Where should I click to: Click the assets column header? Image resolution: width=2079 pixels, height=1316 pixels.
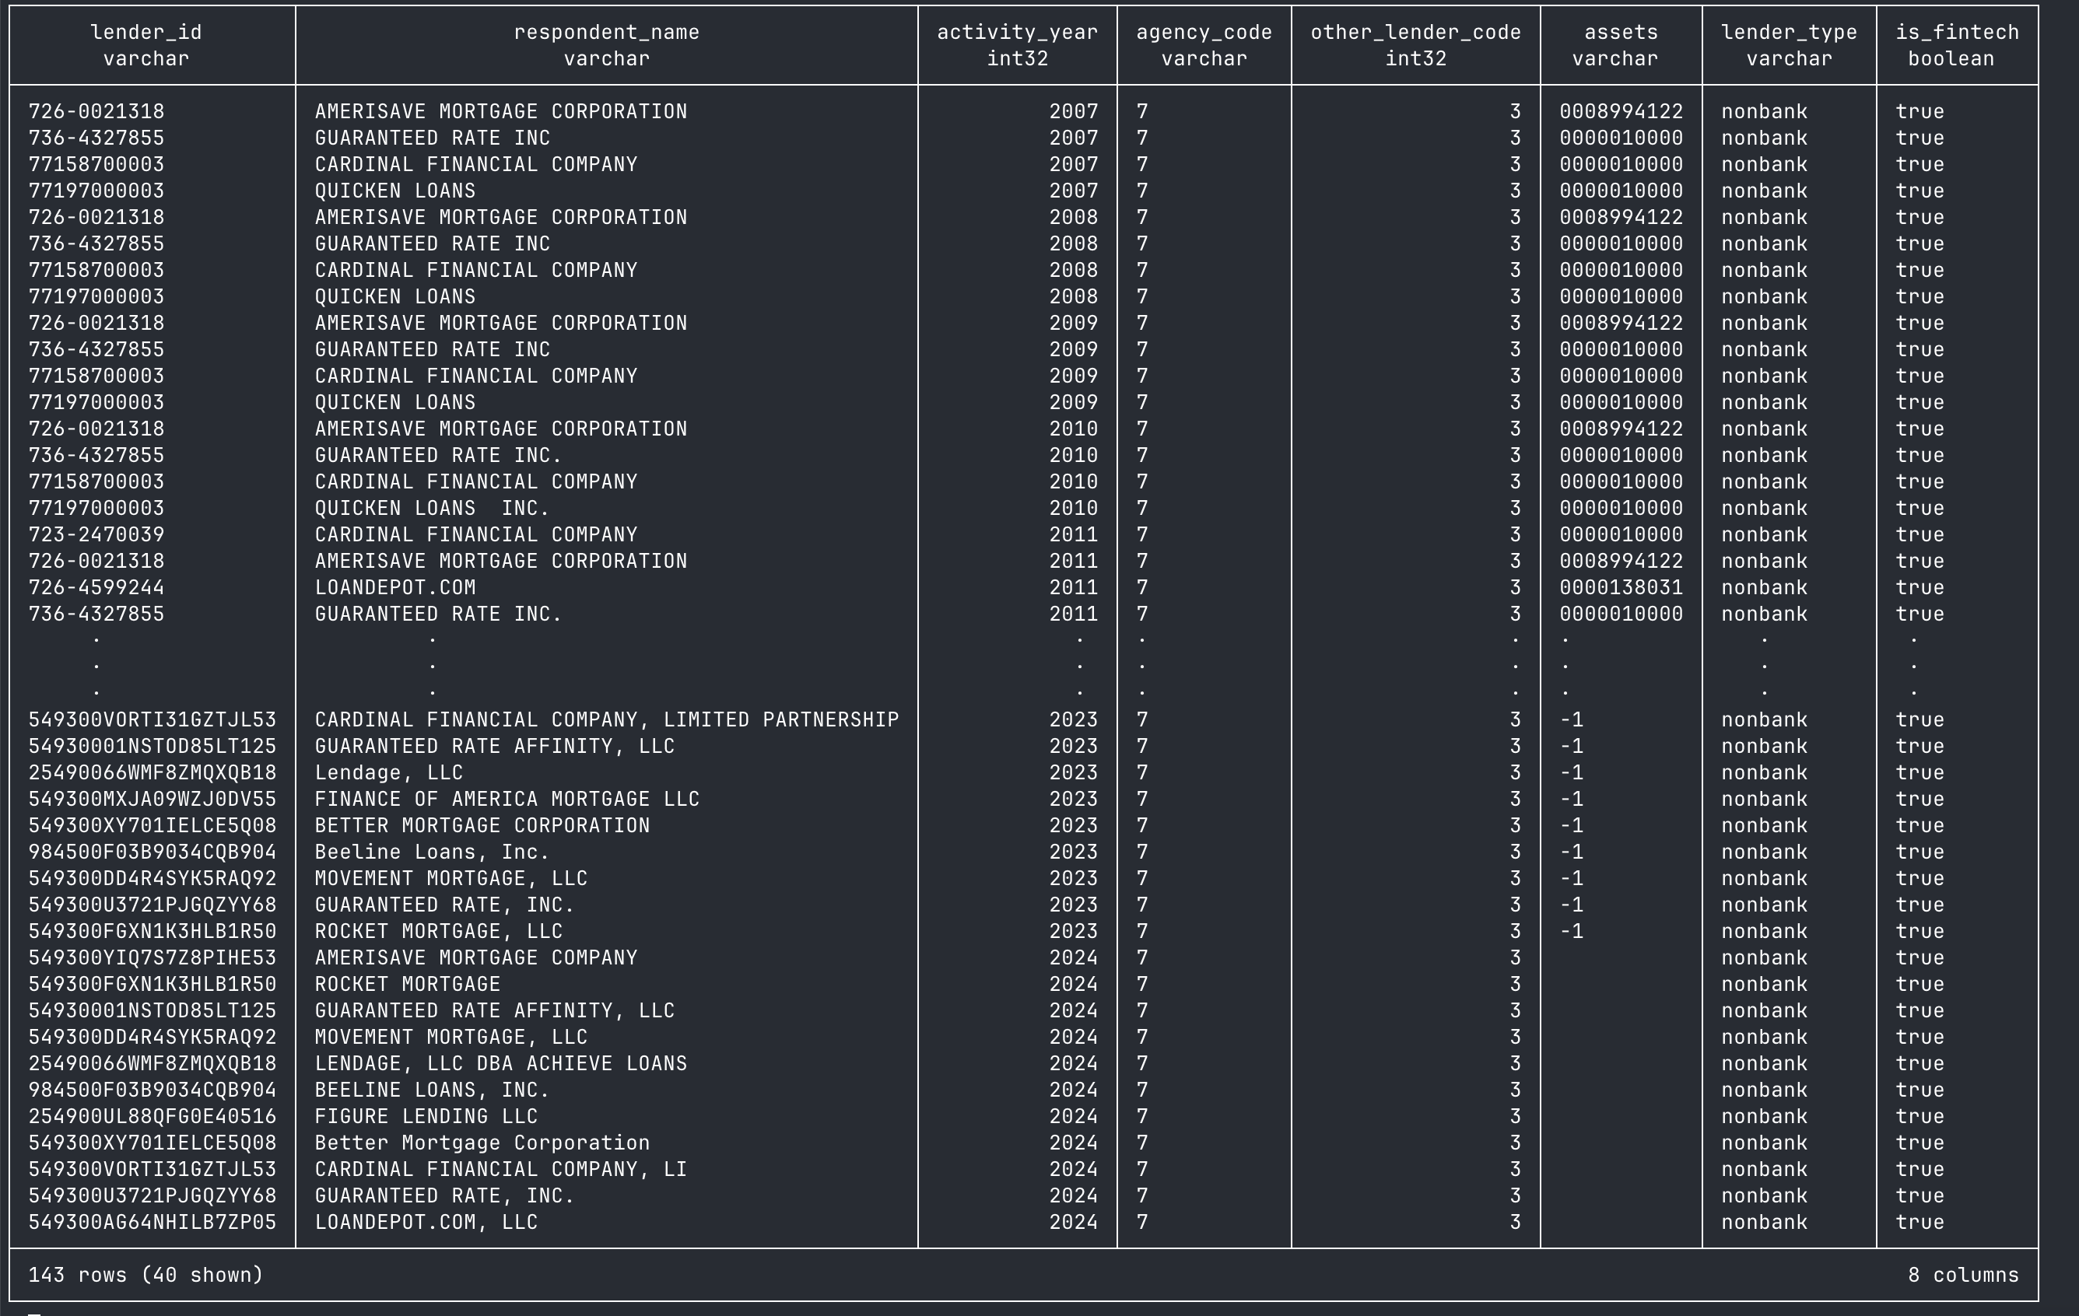1621,33
